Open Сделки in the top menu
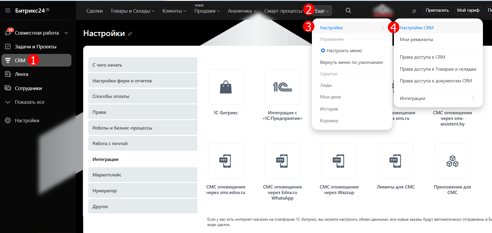The height and width of the screenshot is (233, 492). pos(94,11)
